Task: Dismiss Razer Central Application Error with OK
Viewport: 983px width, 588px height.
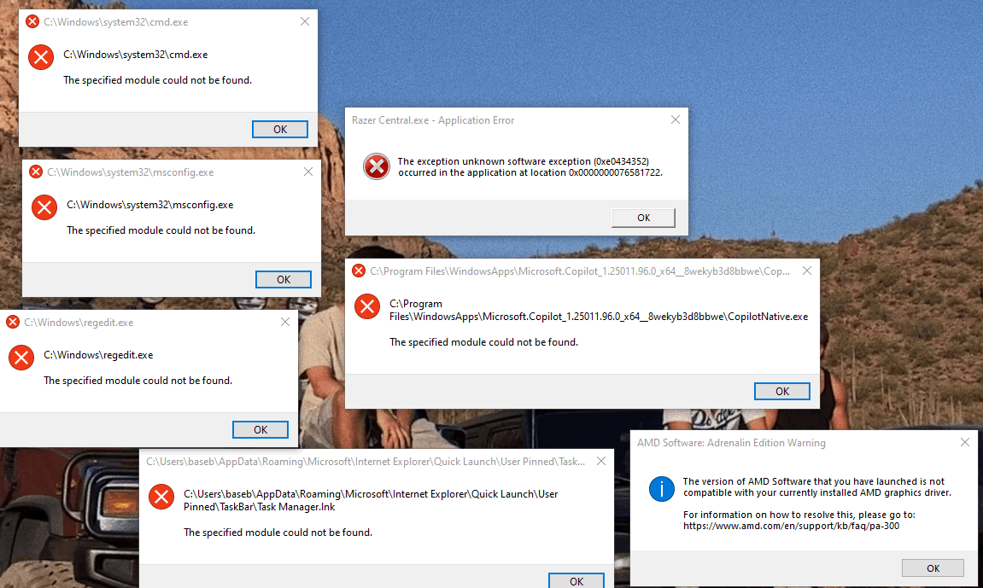Action: click(643, 218)
